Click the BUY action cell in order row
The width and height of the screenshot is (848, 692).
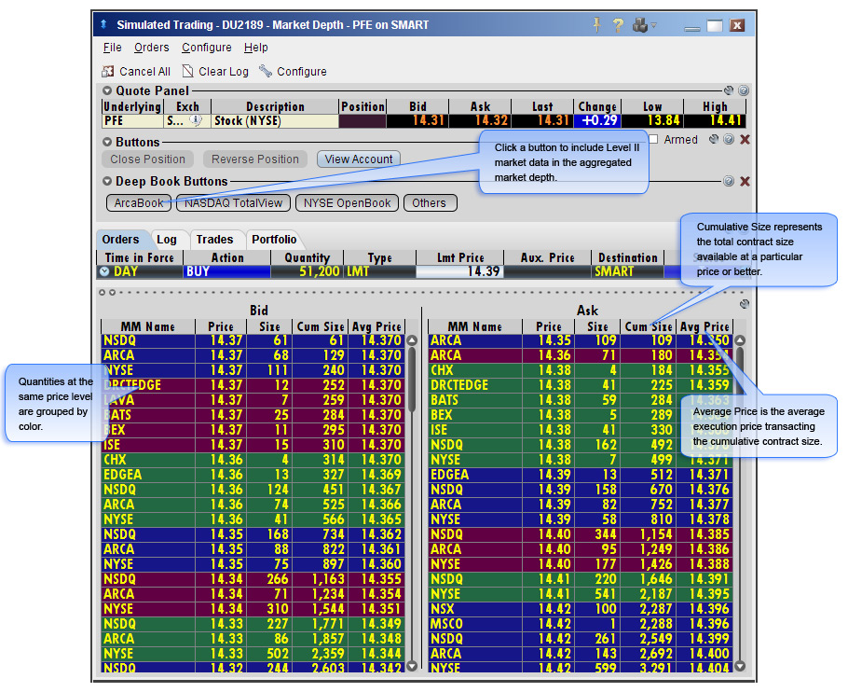227,271
